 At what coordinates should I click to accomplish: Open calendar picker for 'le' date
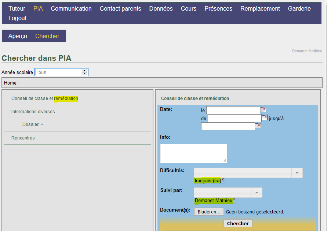[263, 109]
